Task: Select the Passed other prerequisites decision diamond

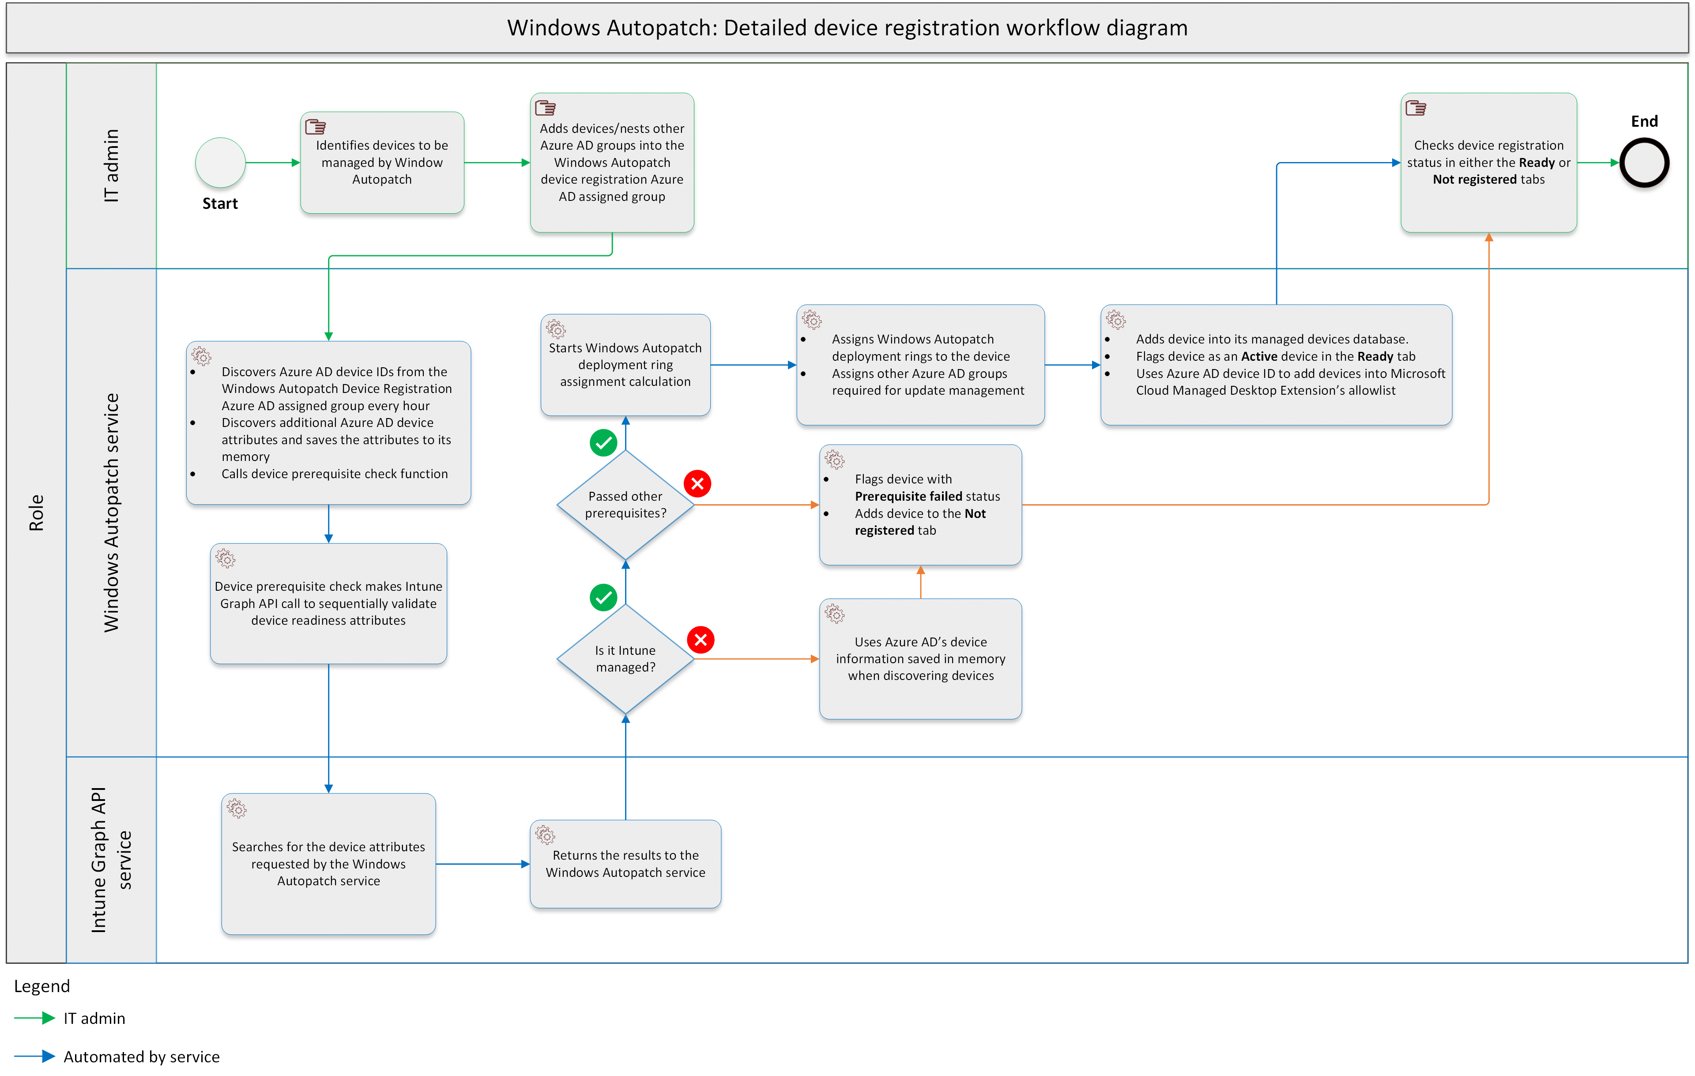Action: (x=625, y=505)
